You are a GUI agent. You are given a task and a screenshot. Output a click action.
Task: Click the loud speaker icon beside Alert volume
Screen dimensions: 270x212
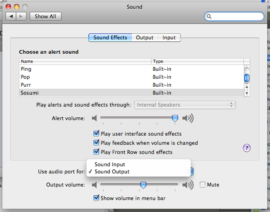pyautogui.click(x=188, y=119)
